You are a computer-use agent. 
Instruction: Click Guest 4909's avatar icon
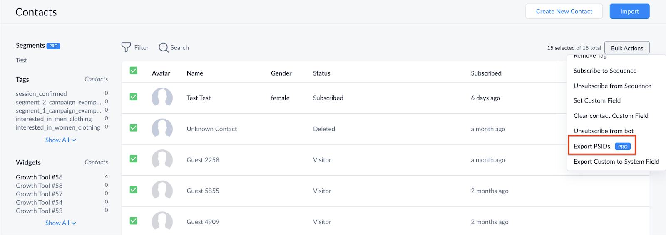(162, 222)
